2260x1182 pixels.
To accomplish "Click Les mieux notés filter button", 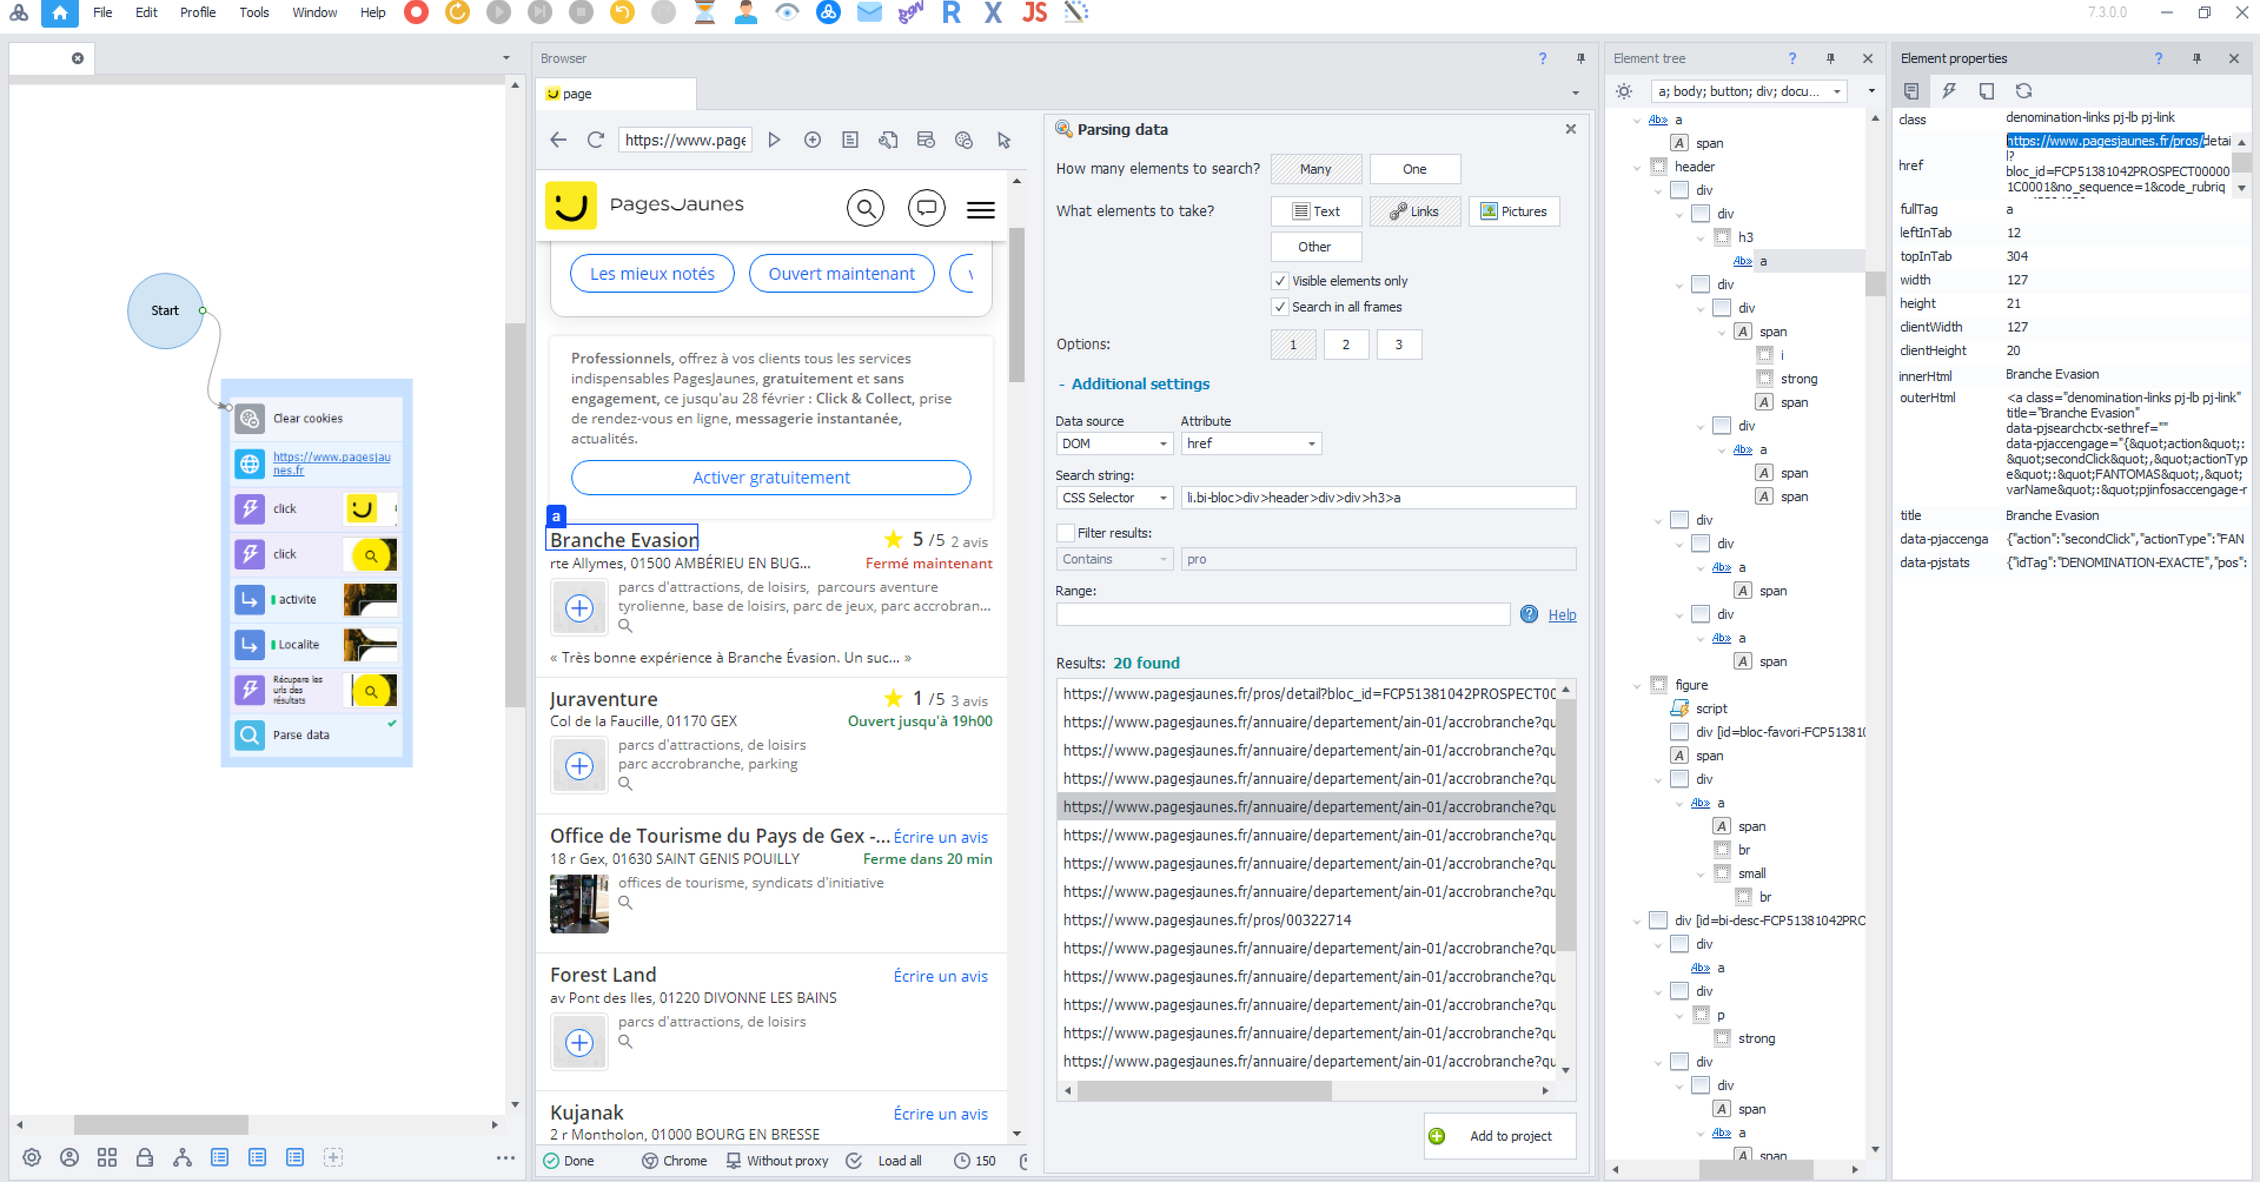I will pos(652,274).
